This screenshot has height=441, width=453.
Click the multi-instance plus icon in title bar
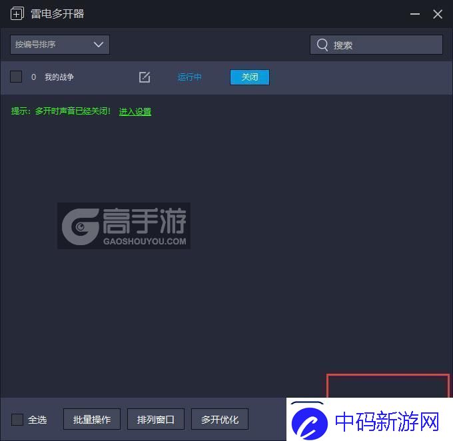click(x=17, y=13)
